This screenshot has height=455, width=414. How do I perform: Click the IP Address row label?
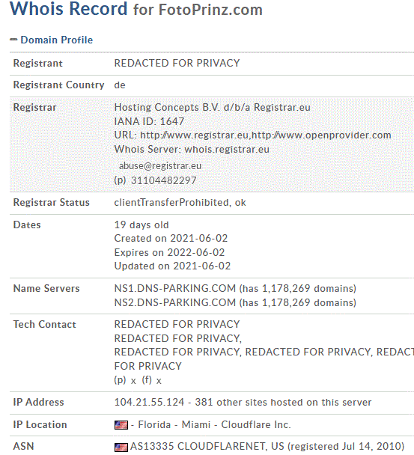click(39, 402)
